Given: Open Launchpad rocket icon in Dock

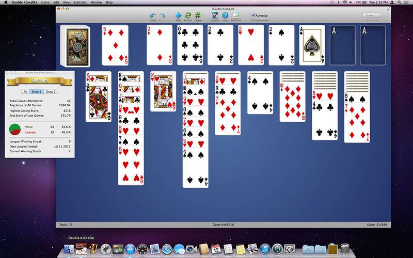Looking at the screenshot, I should [x=106, y=249].
